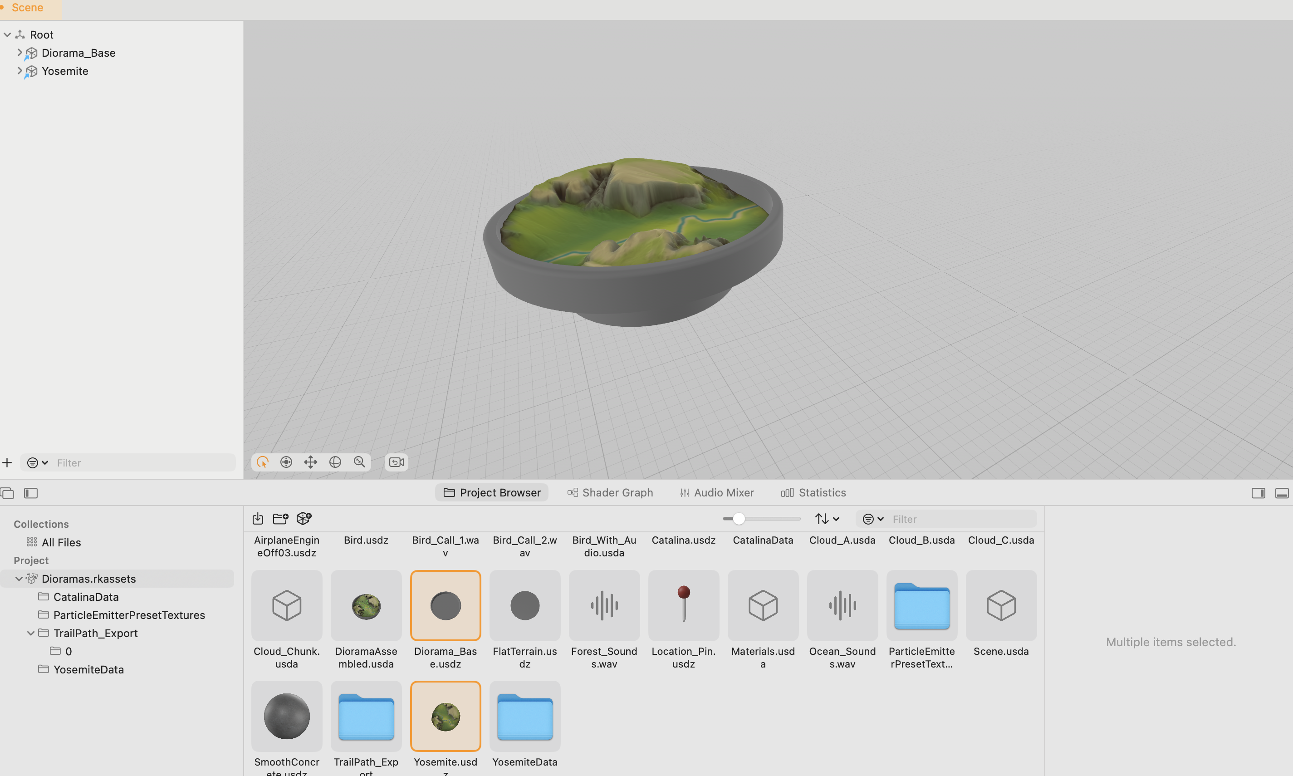The image size is (1293, 776).
Task: Create a new folder in Project Browser
Action: pyautogui.click(x=281, y=519)
